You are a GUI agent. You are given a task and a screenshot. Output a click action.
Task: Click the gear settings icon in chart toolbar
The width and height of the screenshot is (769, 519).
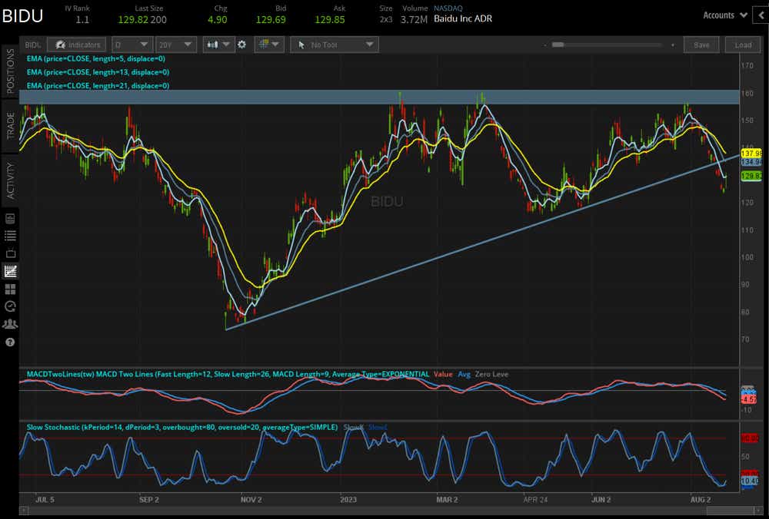241,45
